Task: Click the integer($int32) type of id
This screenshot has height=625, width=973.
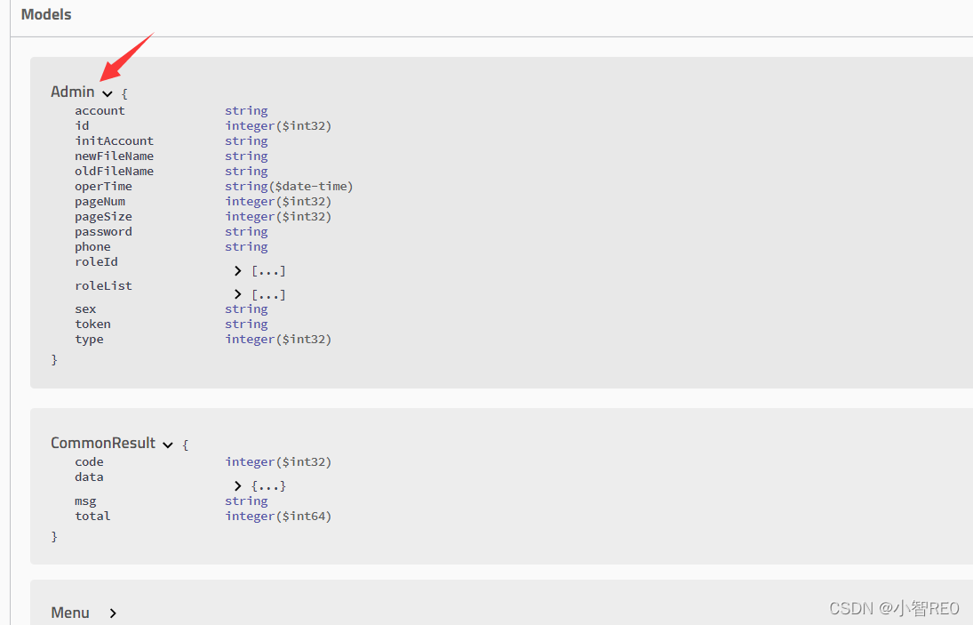Action: (279, 125)
